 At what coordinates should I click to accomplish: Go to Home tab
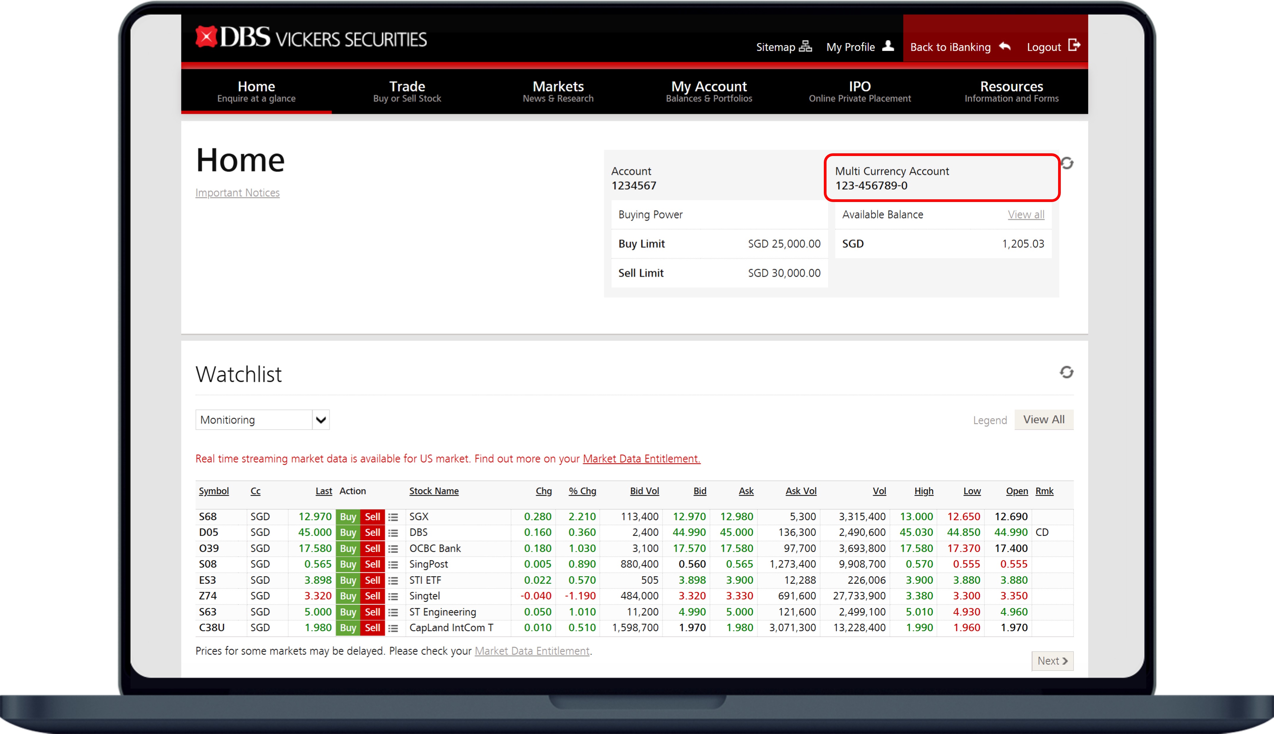pyautogui.click(x=257, y=91)
